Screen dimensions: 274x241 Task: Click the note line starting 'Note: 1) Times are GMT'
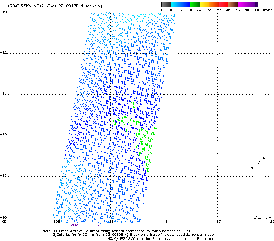pyautogui.click(x=117, y=231)
